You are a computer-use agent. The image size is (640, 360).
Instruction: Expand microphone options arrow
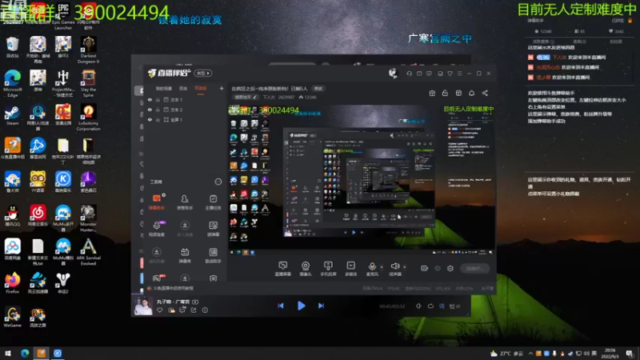click(382, 267)
